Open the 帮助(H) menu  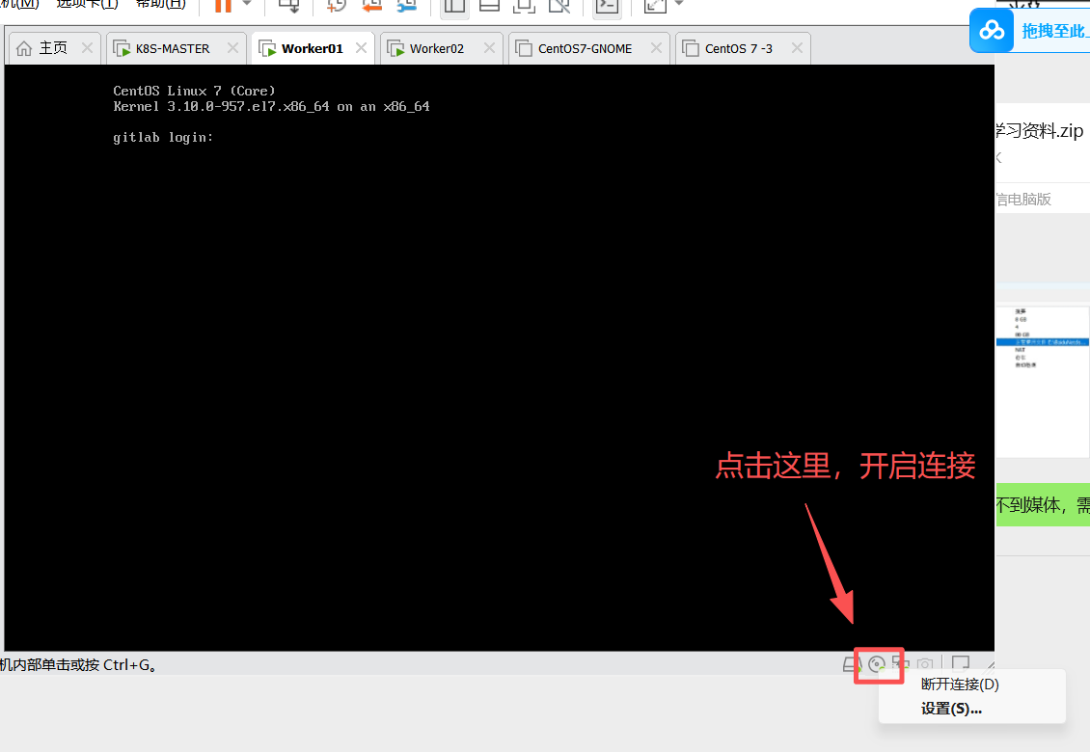[160, 4]
